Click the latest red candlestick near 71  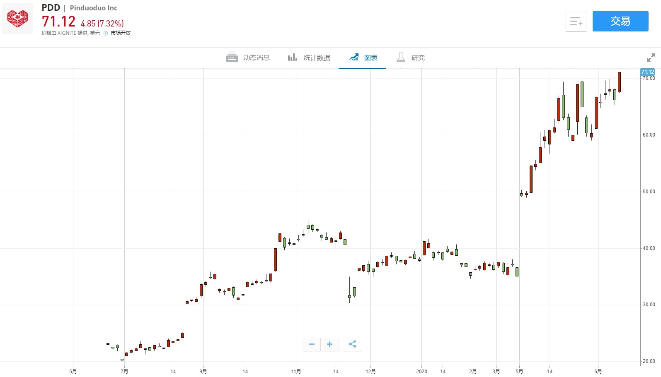pyautogui.click(x=619, y=82)
